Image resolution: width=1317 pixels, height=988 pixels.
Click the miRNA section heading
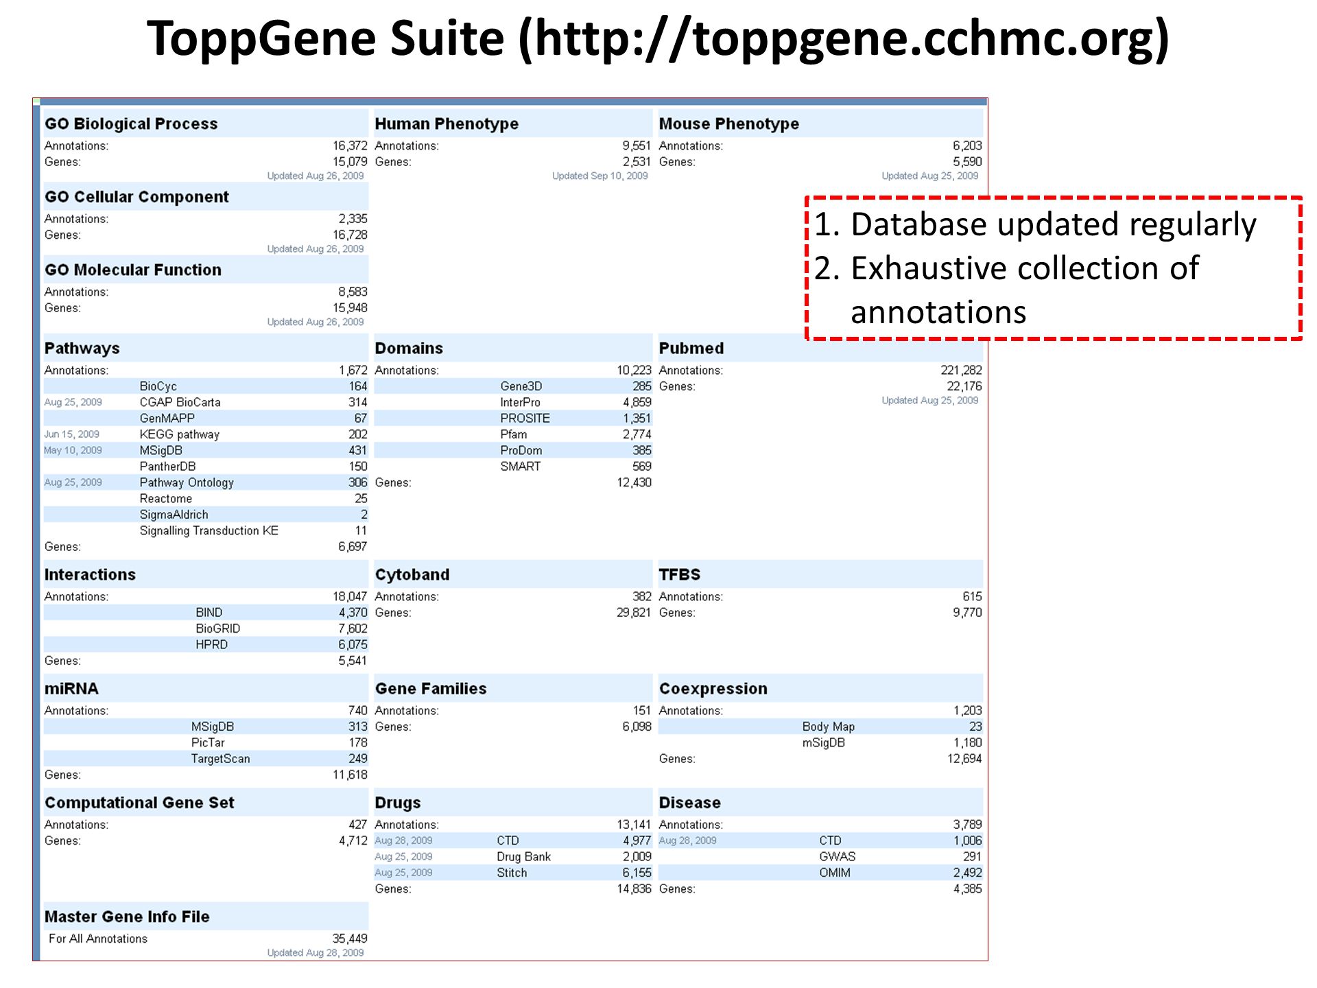pos(71,688)
